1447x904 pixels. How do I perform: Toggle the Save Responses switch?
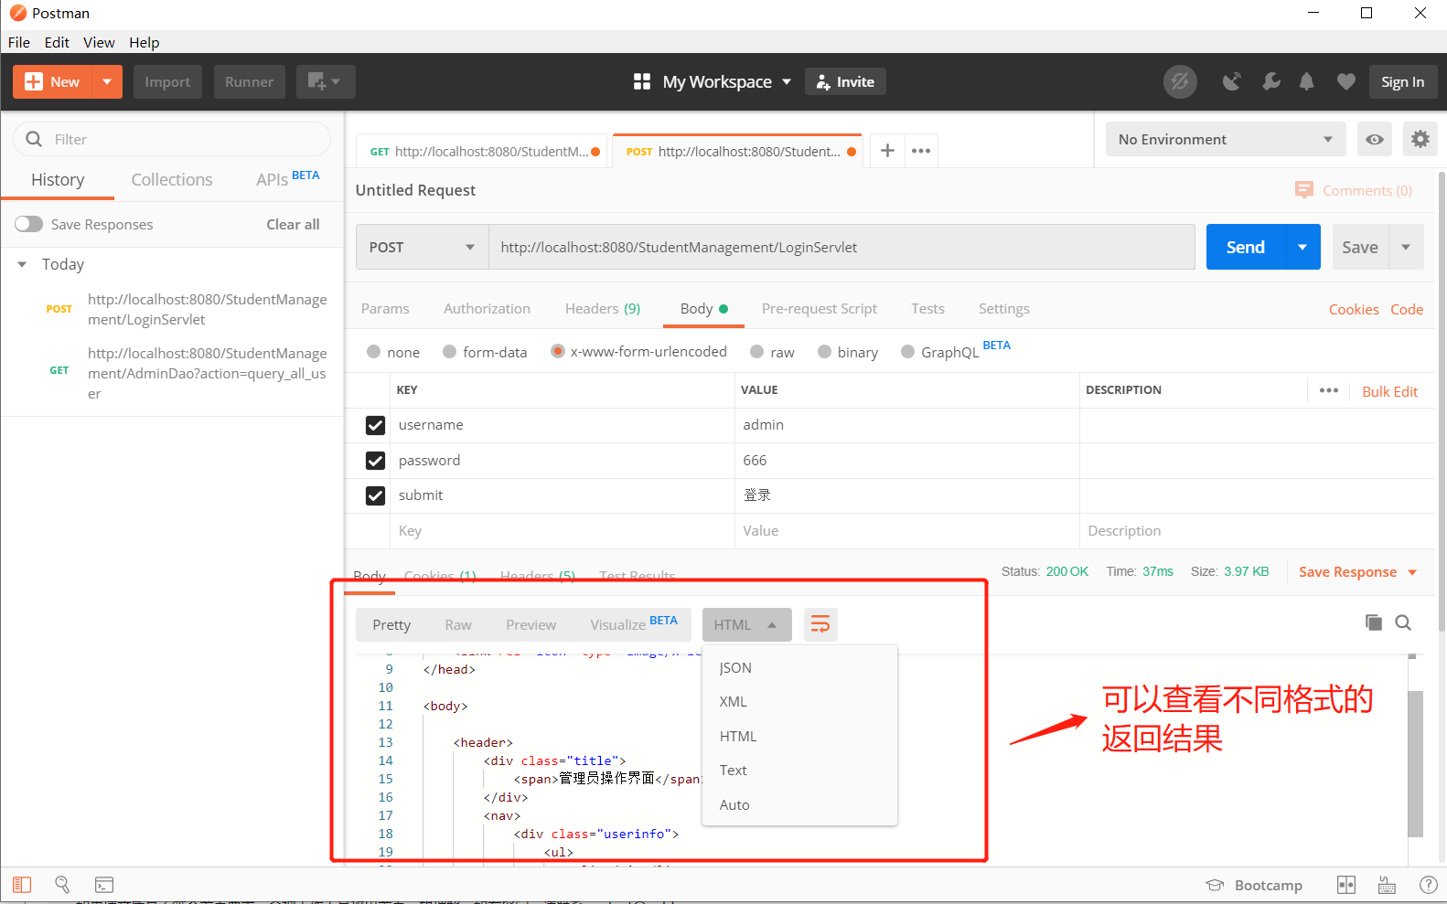28,224
